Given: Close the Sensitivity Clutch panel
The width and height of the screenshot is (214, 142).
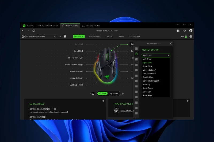Looking at the screenshot, I should [x=171, y=43].
